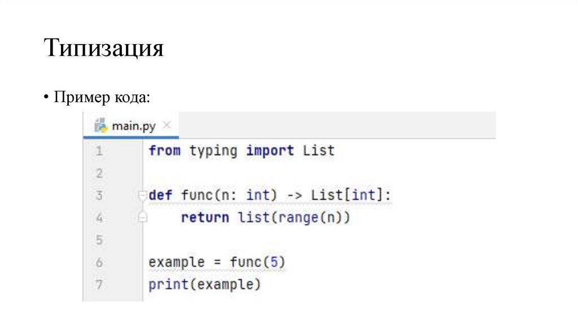Click the 'import' keyword on line one

[x=270, y=151]
